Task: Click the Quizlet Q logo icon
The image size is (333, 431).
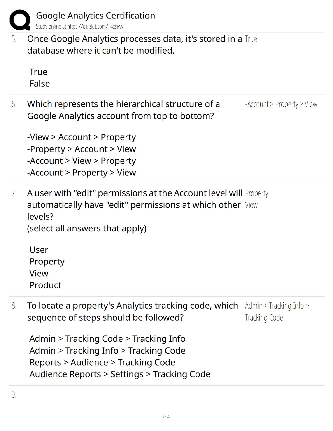Action: [x=20, y=20]
